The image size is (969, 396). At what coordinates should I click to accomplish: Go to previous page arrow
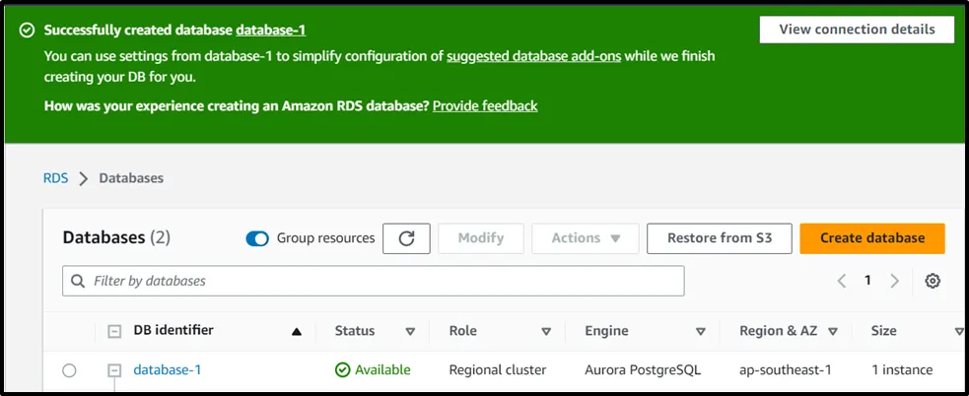click(x=842, y=281)
